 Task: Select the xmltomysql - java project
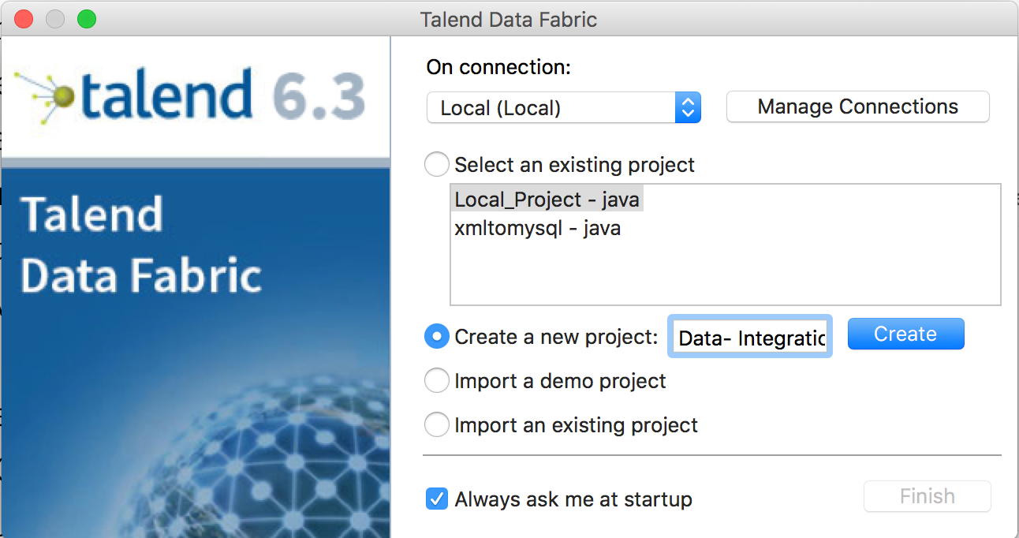[x=537, y=228]
